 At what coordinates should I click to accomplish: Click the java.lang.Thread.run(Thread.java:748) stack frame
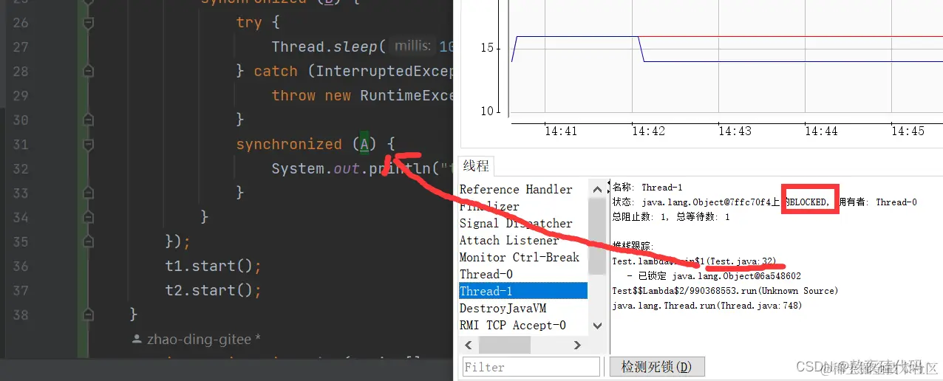tap(707, 306)
